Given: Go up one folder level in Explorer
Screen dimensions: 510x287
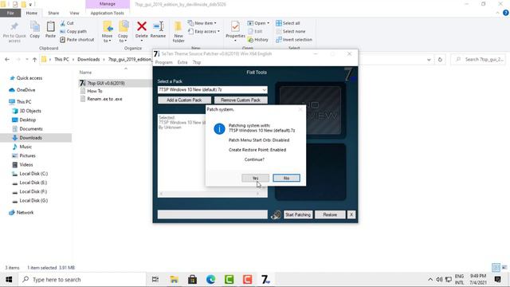Looking at the screenshot, I should (x=34, y=60).
